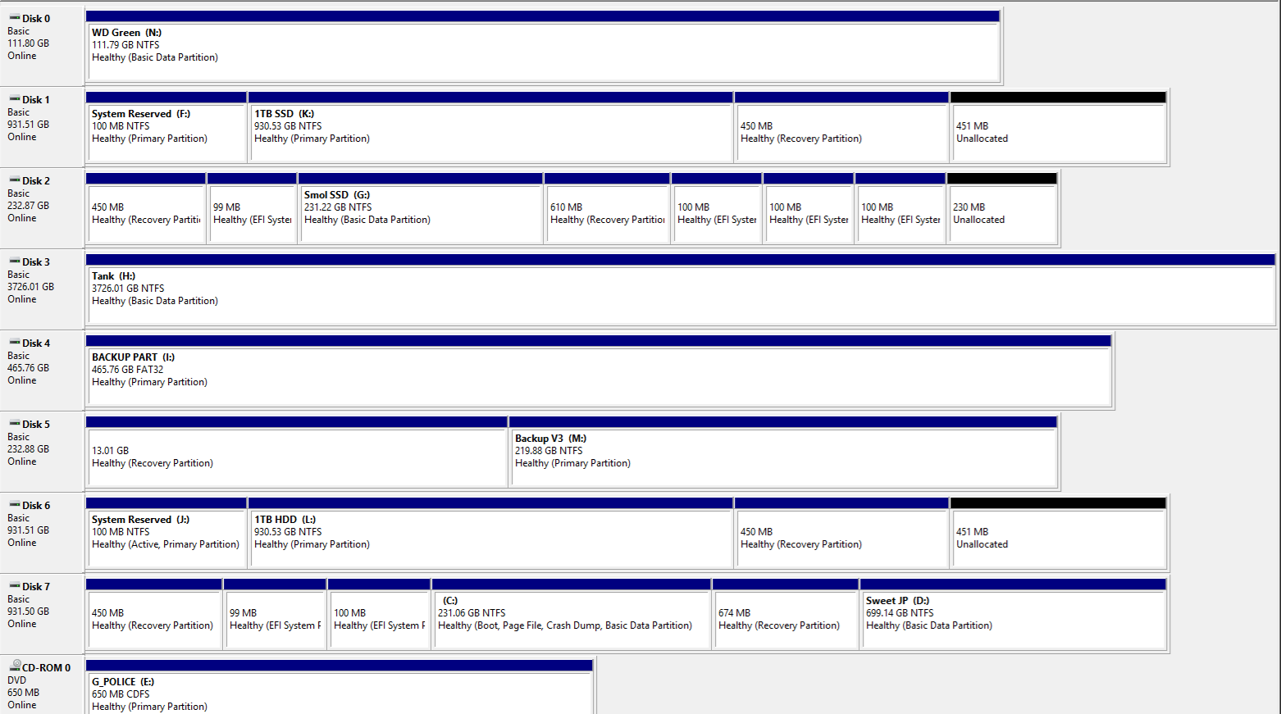Select Disk 7's 450 MB recovery partition
1281x714 pixels.
point(153,614)
